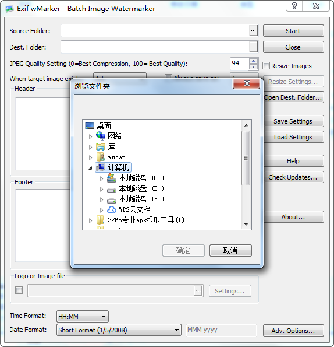Select the 本地磁盘 (D:) drive icon
Screen dimensions: 334x347
(x=112, y=190)
